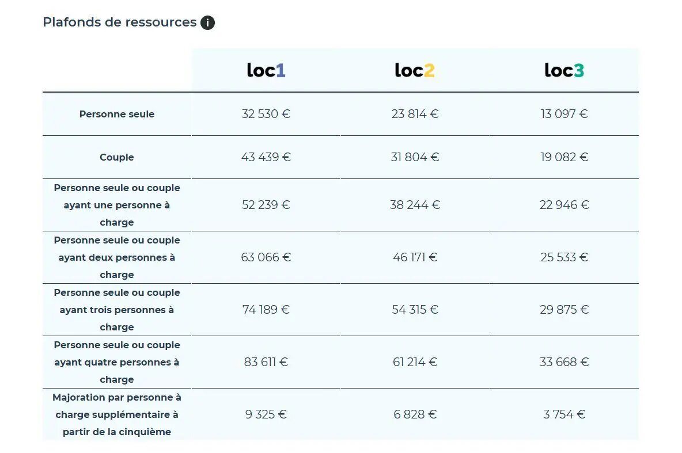Click the three personnes à charge row label

tap(116, 310)
